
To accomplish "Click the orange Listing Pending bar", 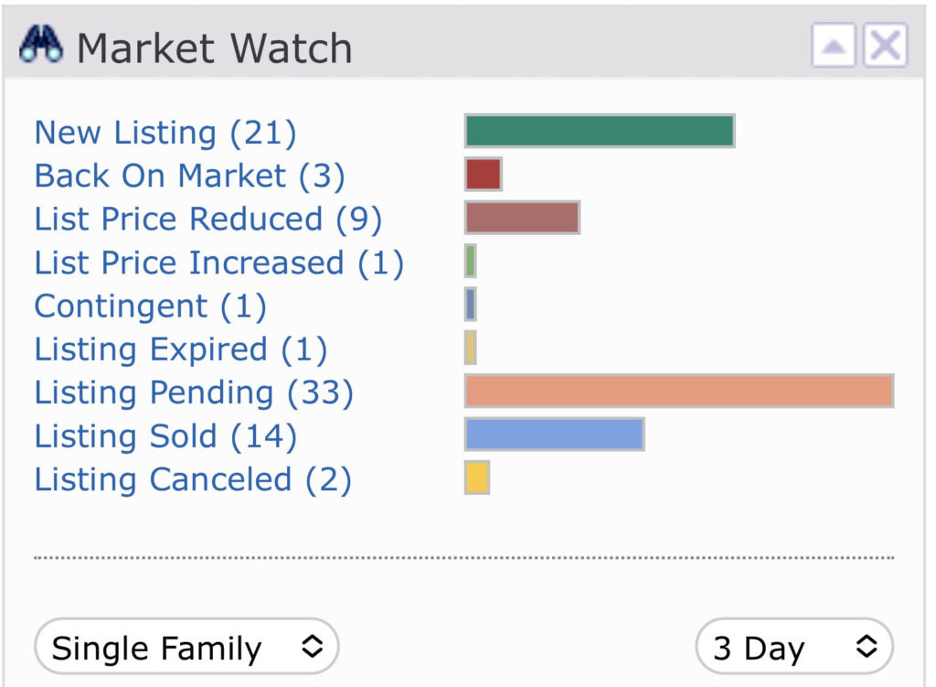I will 679,391.
